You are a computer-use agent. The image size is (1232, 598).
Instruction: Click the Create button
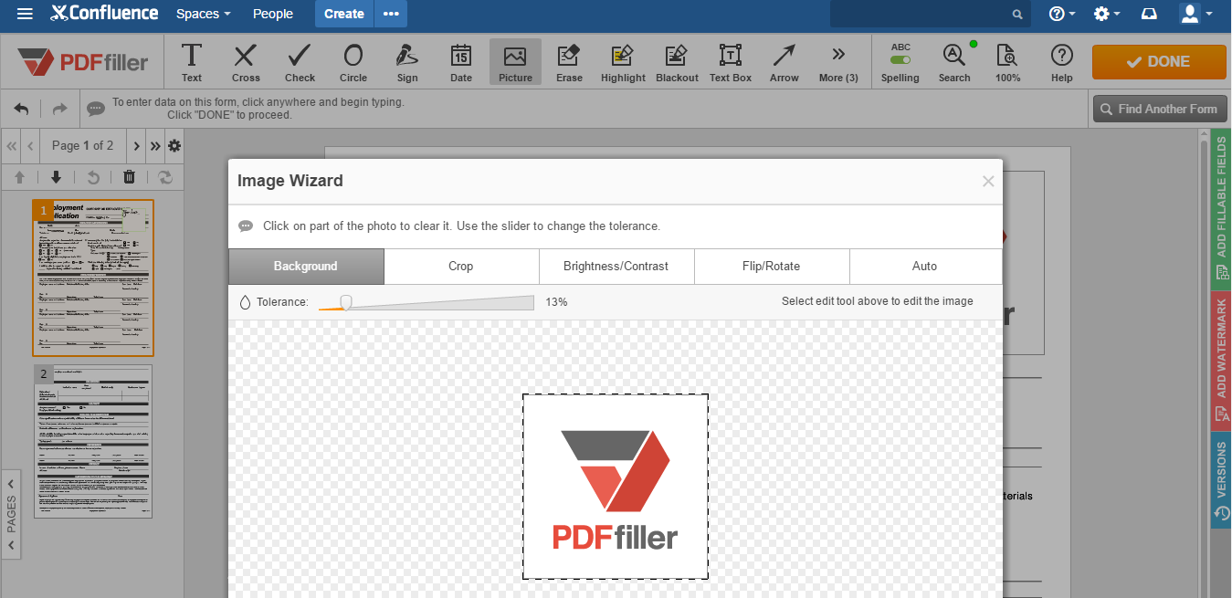[344, 14]
